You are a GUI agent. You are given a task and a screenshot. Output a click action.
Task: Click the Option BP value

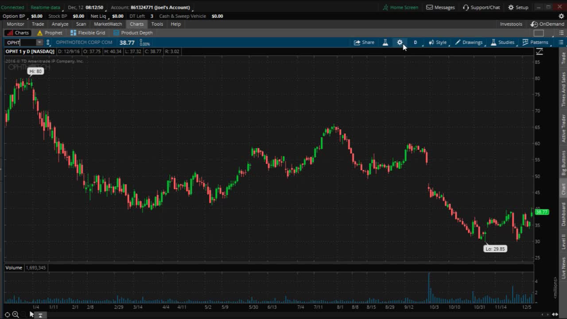tap(37, 16)
